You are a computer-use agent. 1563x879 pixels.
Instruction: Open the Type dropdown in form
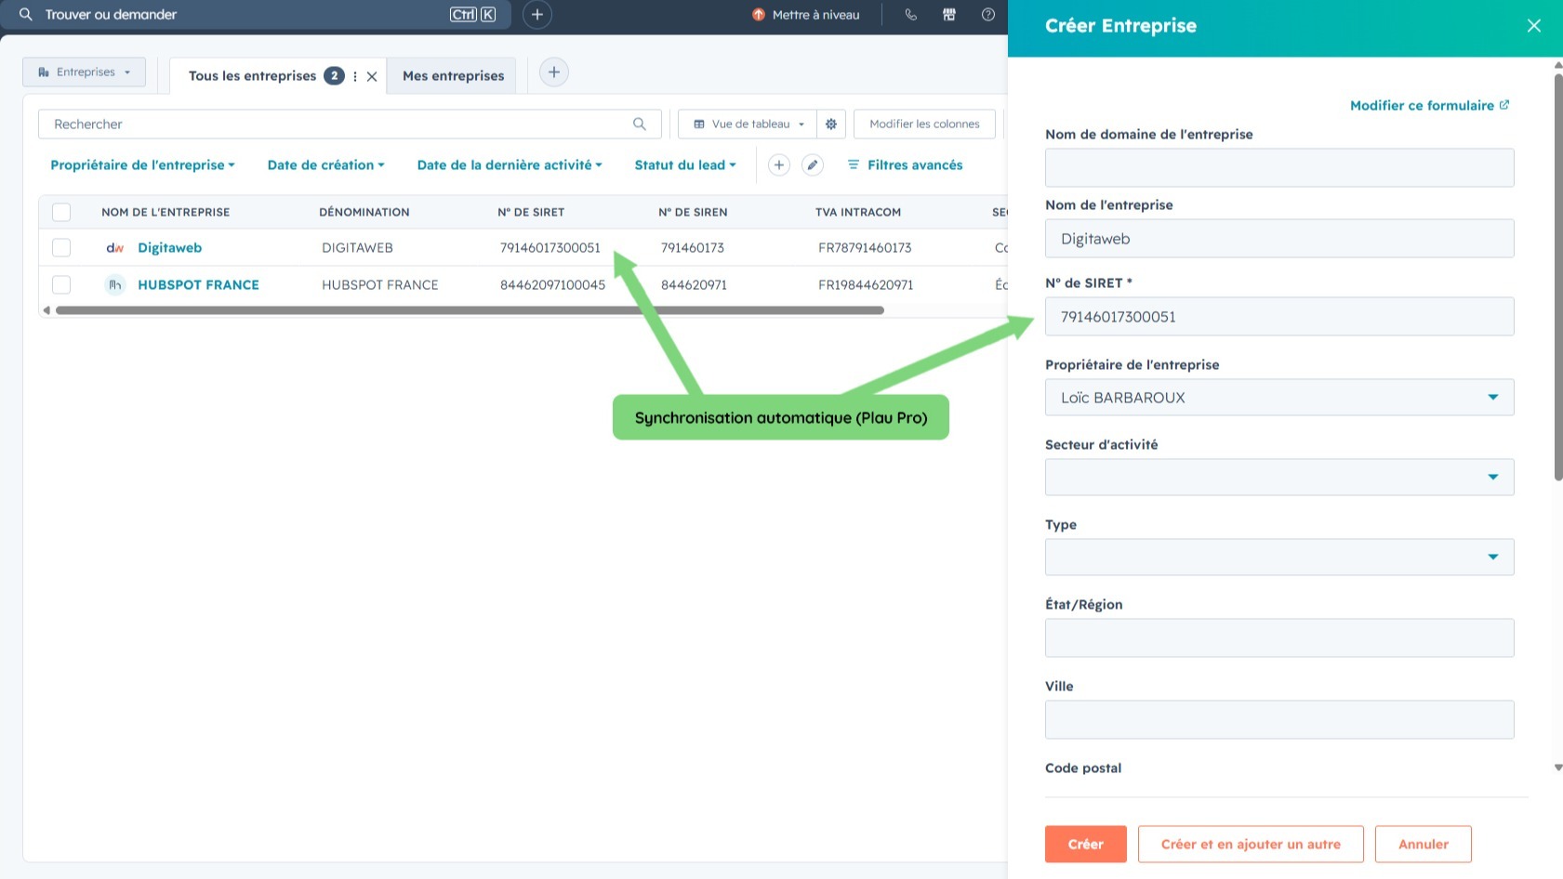click(1279, 558)
